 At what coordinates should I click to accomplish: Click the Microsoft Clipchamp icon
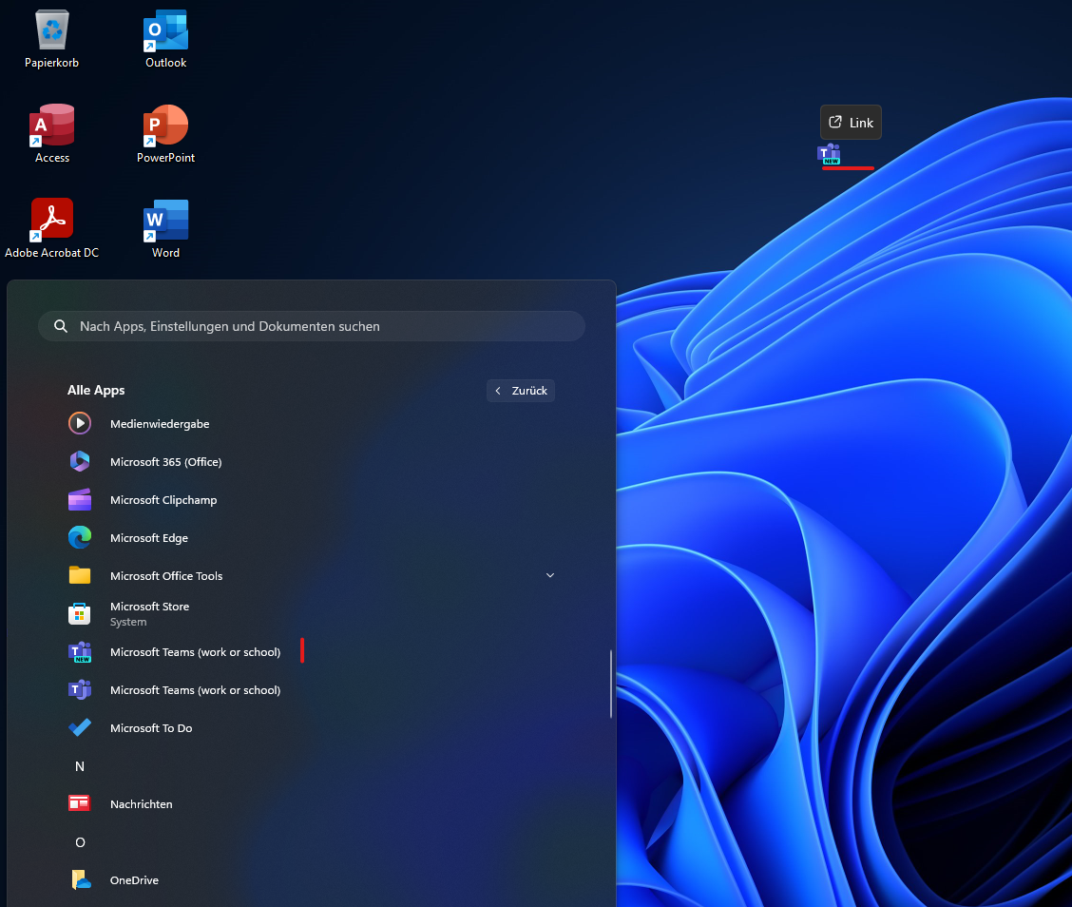pyautogui.click(x=80, y=500)
